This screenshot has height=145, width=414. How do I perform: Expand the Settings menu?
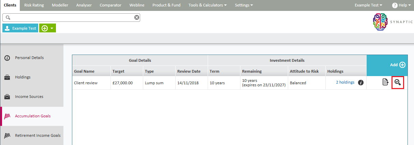[x=244, y=5]
